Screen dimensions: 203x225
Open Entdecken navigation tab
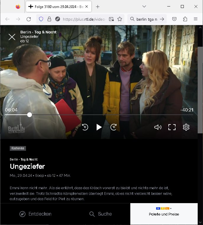[x=35, y=214]
